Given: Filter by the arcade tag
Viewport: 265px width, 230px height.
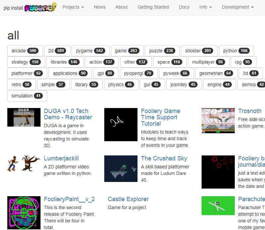Looking at the screenshot, I should pos(25,51).
